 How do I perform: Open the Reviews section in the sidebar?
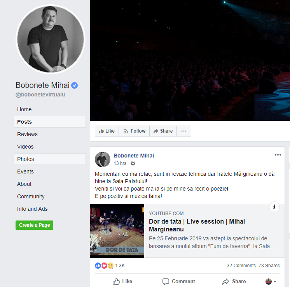(x=27, y=134)
